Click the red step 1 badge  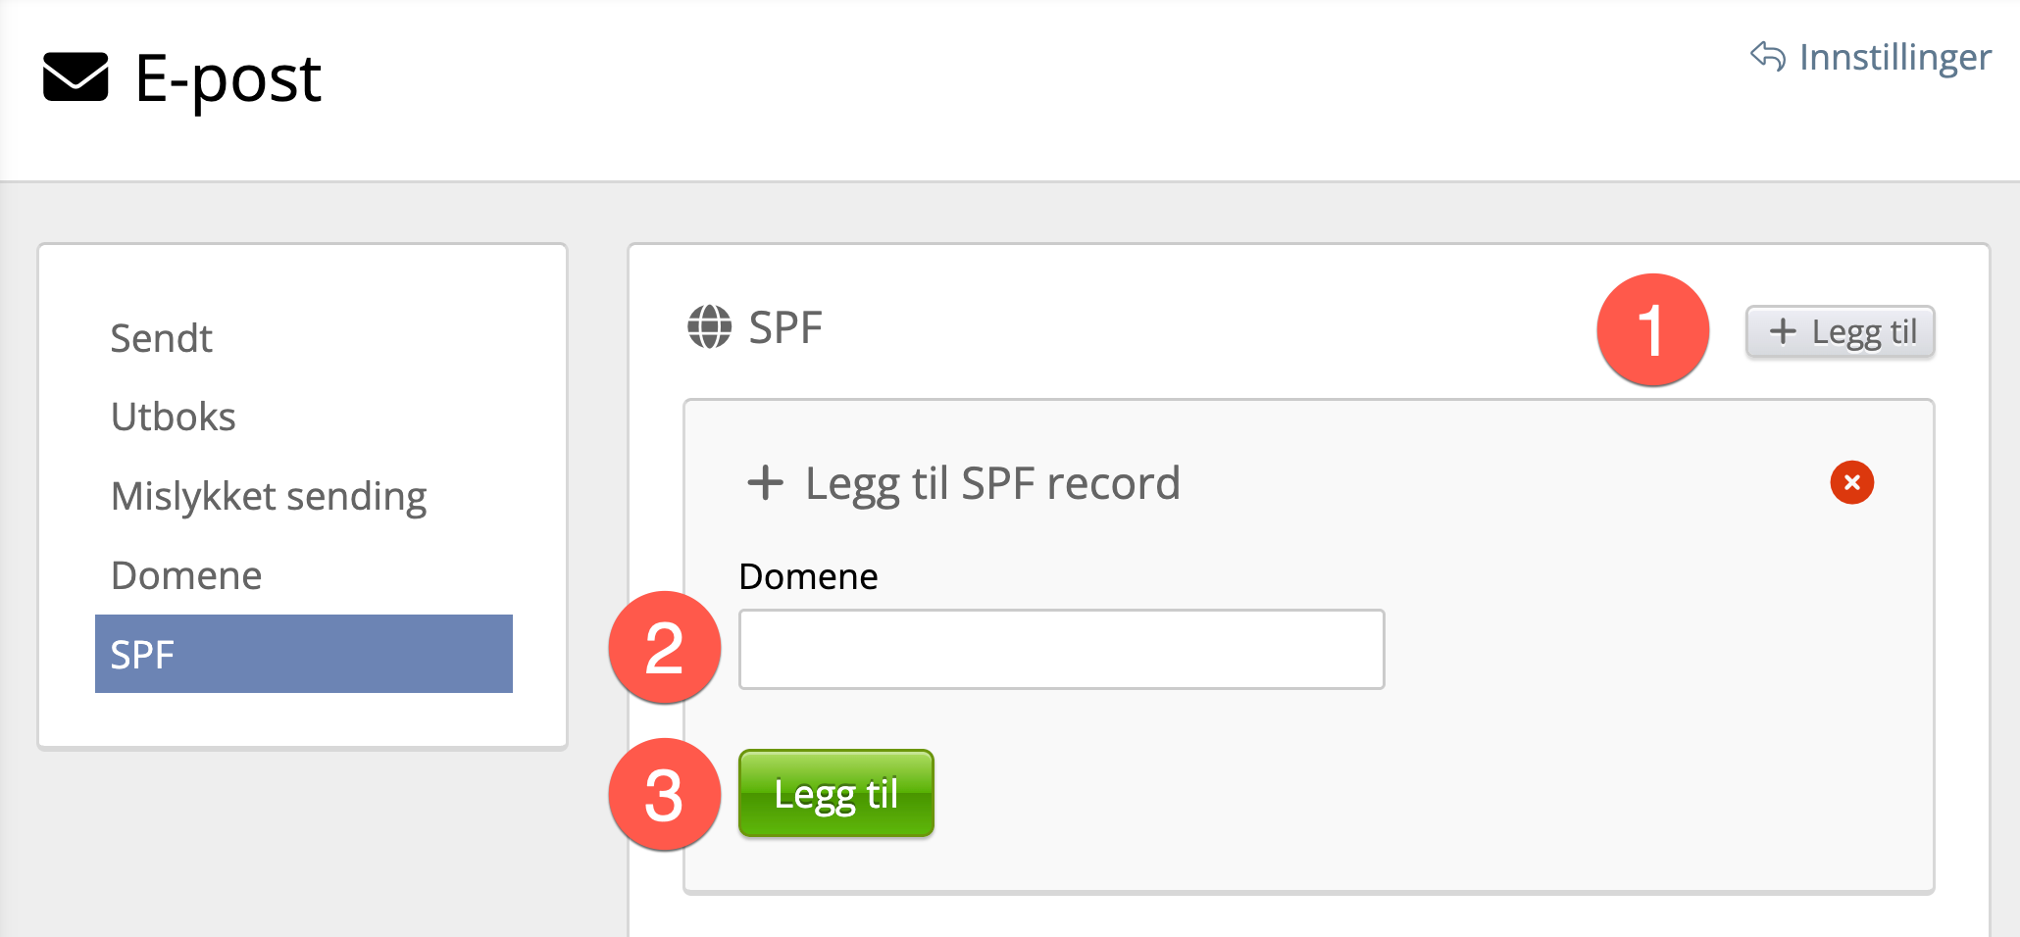(x=1652, y=330)
